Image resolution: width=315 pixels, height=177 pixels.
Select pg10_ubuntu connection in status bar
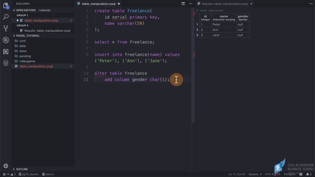point(29,174)
